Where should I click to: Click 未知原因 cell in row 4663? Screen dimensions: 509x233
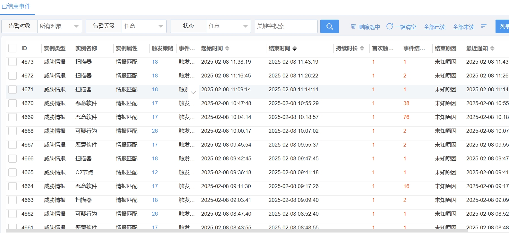point(446,200)
